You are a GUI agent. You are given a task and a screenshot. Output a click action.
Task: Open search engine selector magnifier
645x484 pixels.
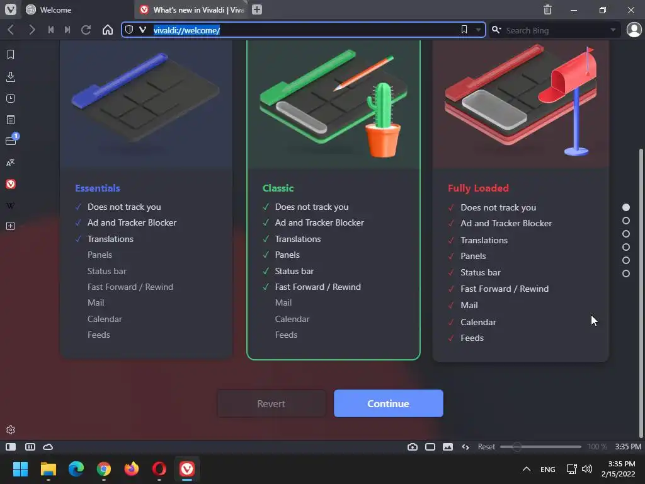coord(496,30)
